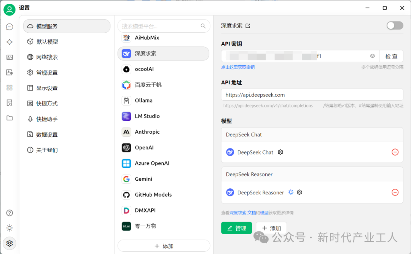Screen dimensions: 411x254
Task: Open the 模型 details link
Action: [264, 213]
